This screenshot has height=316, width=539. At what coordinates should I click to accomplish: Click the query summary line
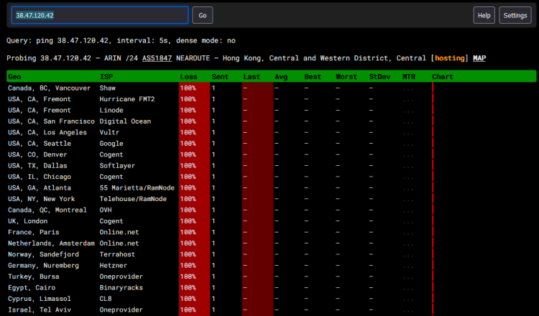(x=121, y=40)
